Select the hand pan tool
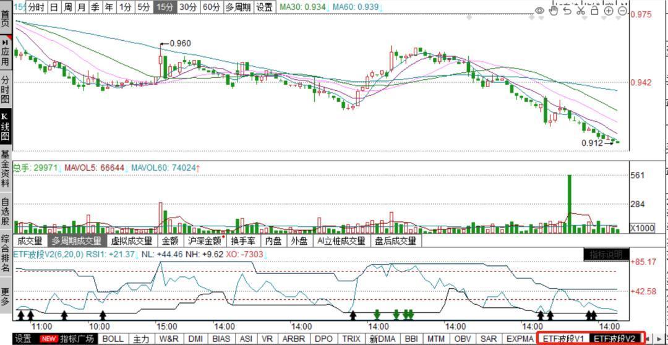 pyautogui.click(x=554, y=11)
